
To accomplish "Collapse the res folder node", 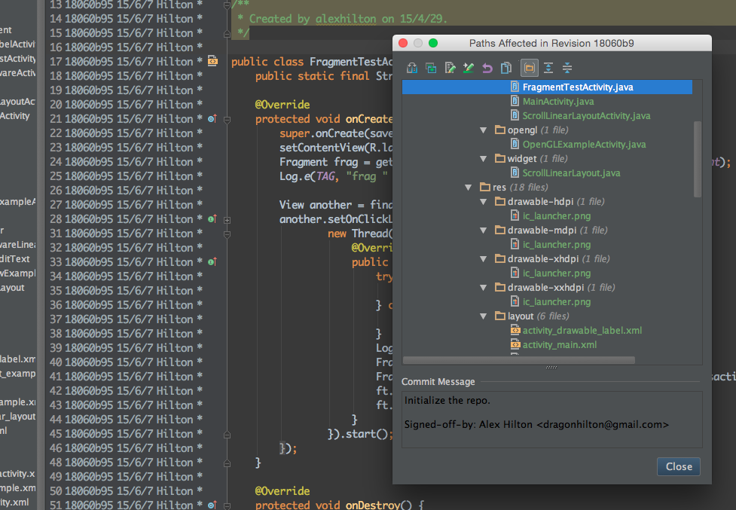I will click(469, 187).
